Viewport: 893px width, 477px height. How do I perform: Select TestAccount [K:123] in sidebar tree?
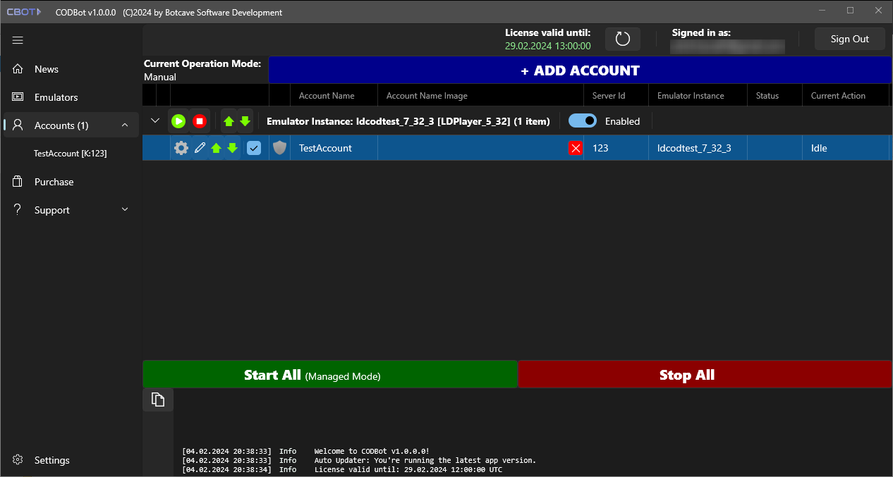[70, 153]
